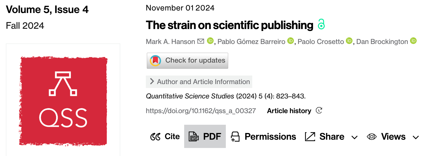Open Mark A. Hanson's ORCID iD icon
The image size is (430, 156).
[x=210, y=41]
